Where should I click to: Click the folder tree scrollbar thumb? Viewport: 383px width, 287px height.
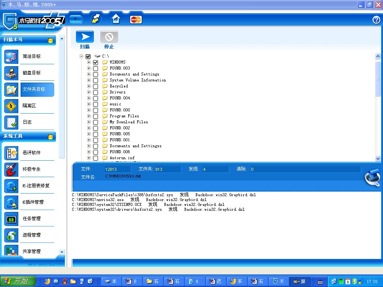378,78
